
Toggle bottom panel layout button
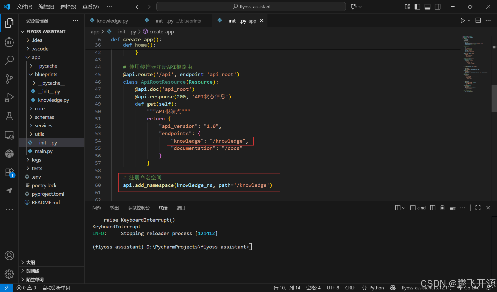click(427, 7)
